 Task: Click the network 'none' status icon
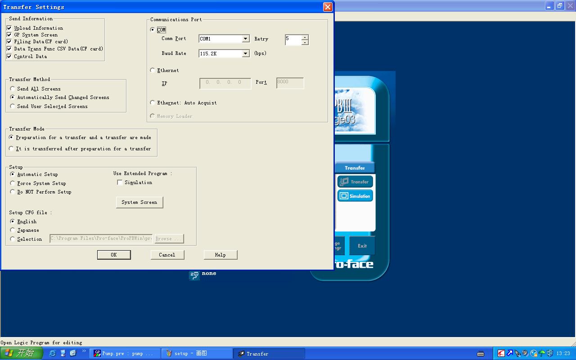194,275
